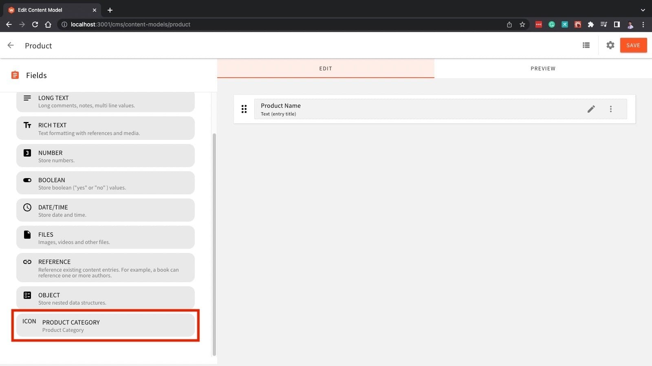Open Product Name options three-dot menu
Image resolution: width=652 pixels, height=366 pixels.
611,109
